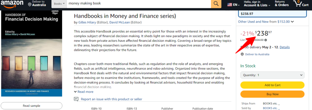
Task: Click the report issue speech bubble icon
Action: click(x=76, y=99)
